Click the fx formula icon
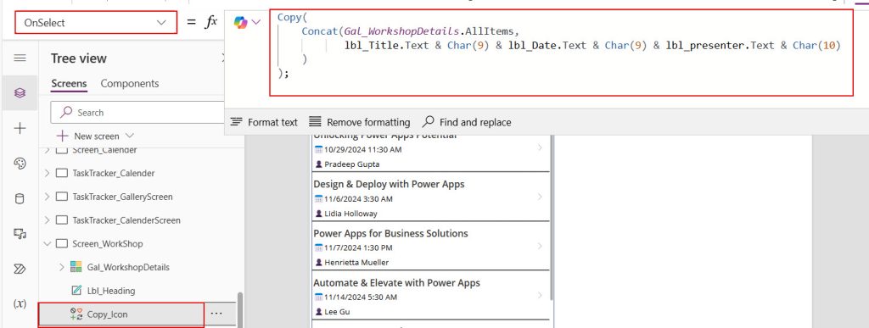 coord(211,22)
